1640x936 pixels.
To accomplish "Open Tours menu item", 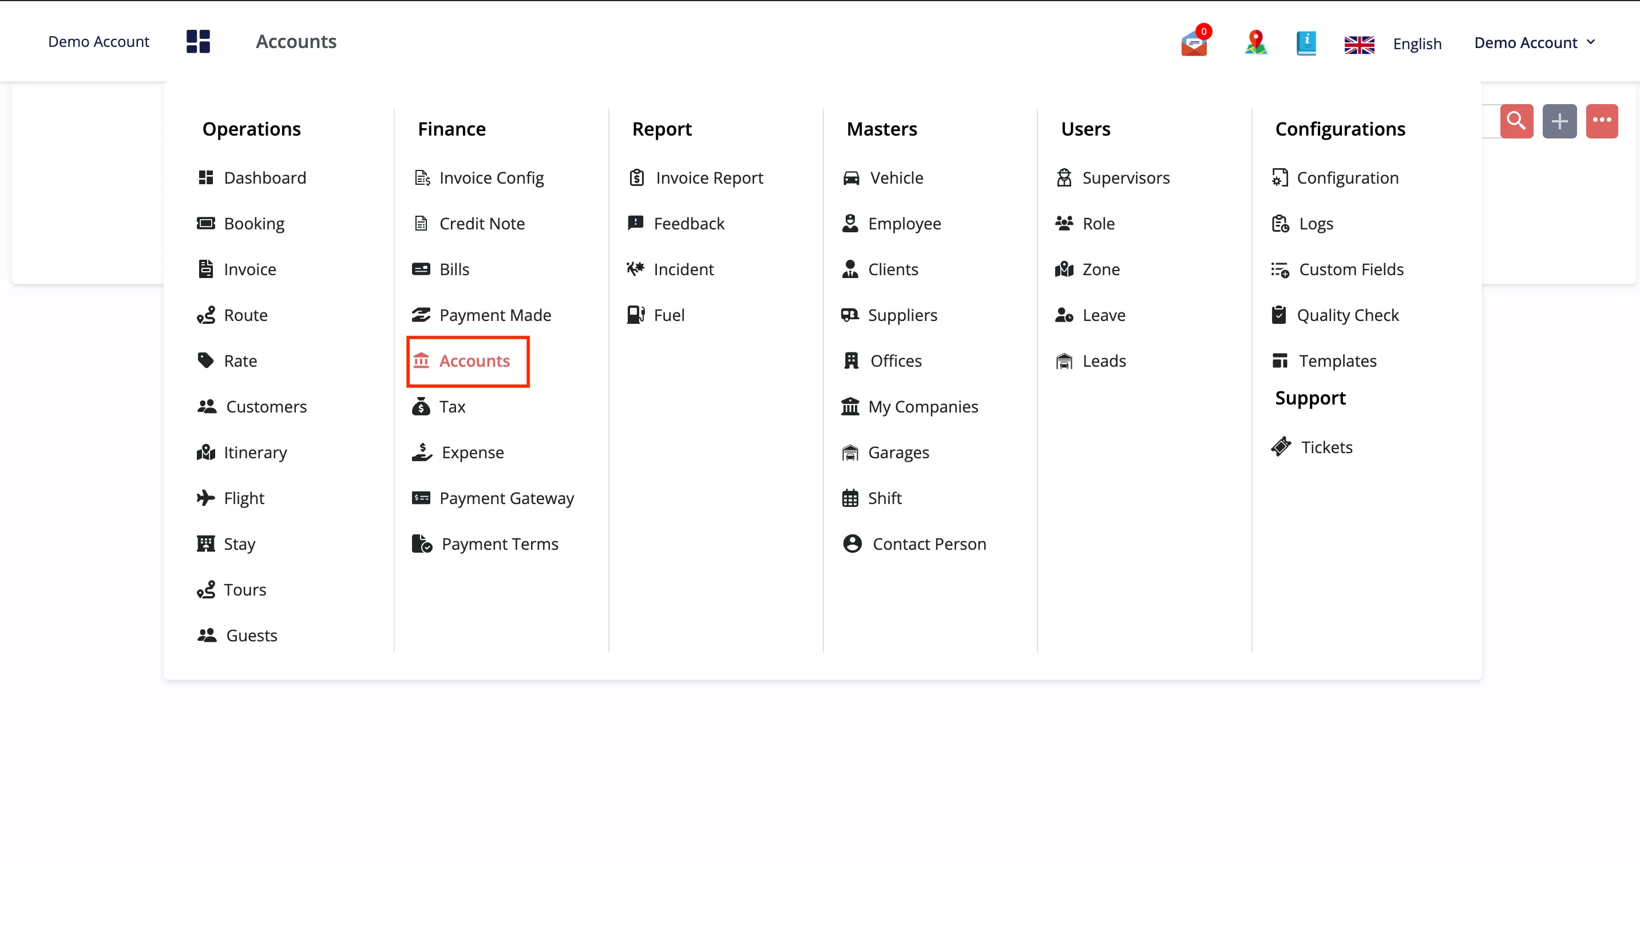I will [x=231, y=589].
